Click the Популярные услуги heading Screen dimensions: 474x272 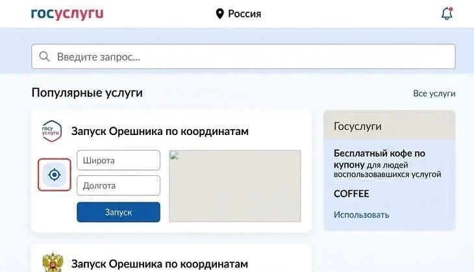click(87, 93)
